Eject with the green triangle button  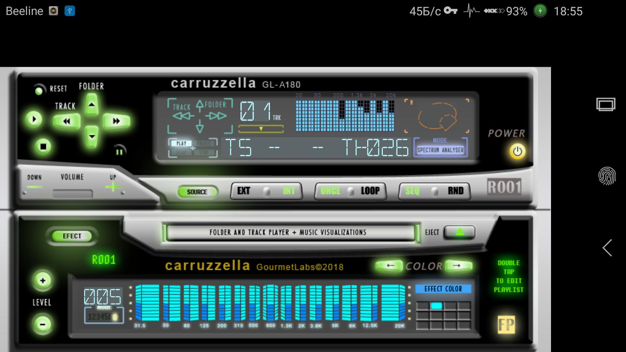click(x=459, y=232)
